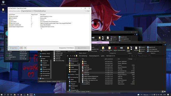Open the Recycle Bin desktop icon
Screen dimensions: 171x96
pos(3,3)
